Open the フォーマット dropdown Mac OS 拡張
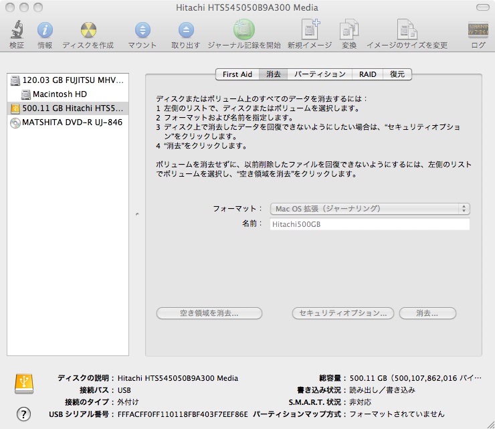 370,209
